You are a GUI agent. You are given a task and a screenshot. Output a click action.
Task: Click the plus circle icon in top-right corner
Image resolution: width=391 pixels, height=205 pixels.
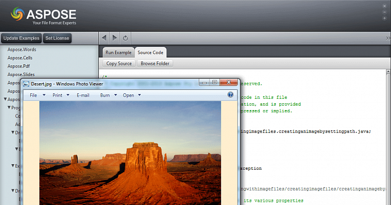384,18
